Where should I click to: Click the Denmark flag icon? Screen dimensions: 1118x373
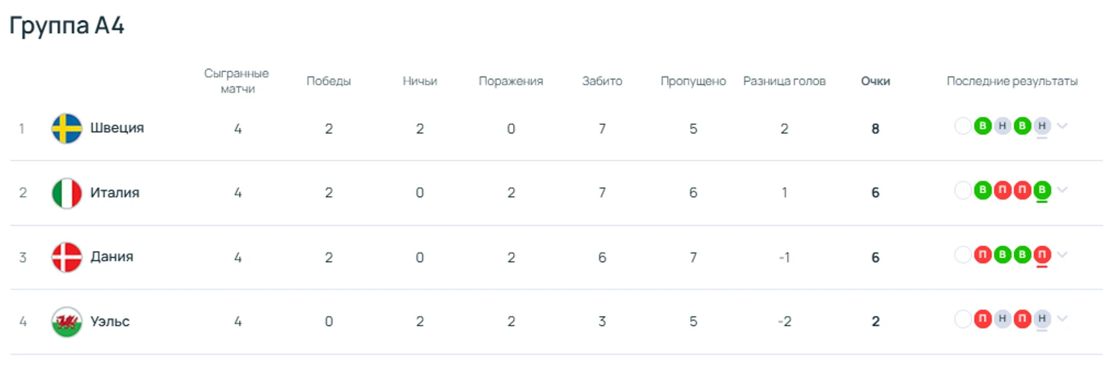[67, 257]
